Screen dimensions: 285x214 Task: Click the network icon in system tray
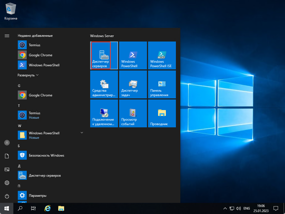[232, 208]
